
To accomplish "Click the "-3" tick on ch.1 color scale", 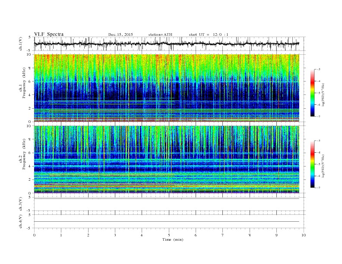I will click(x=319, y=69).
